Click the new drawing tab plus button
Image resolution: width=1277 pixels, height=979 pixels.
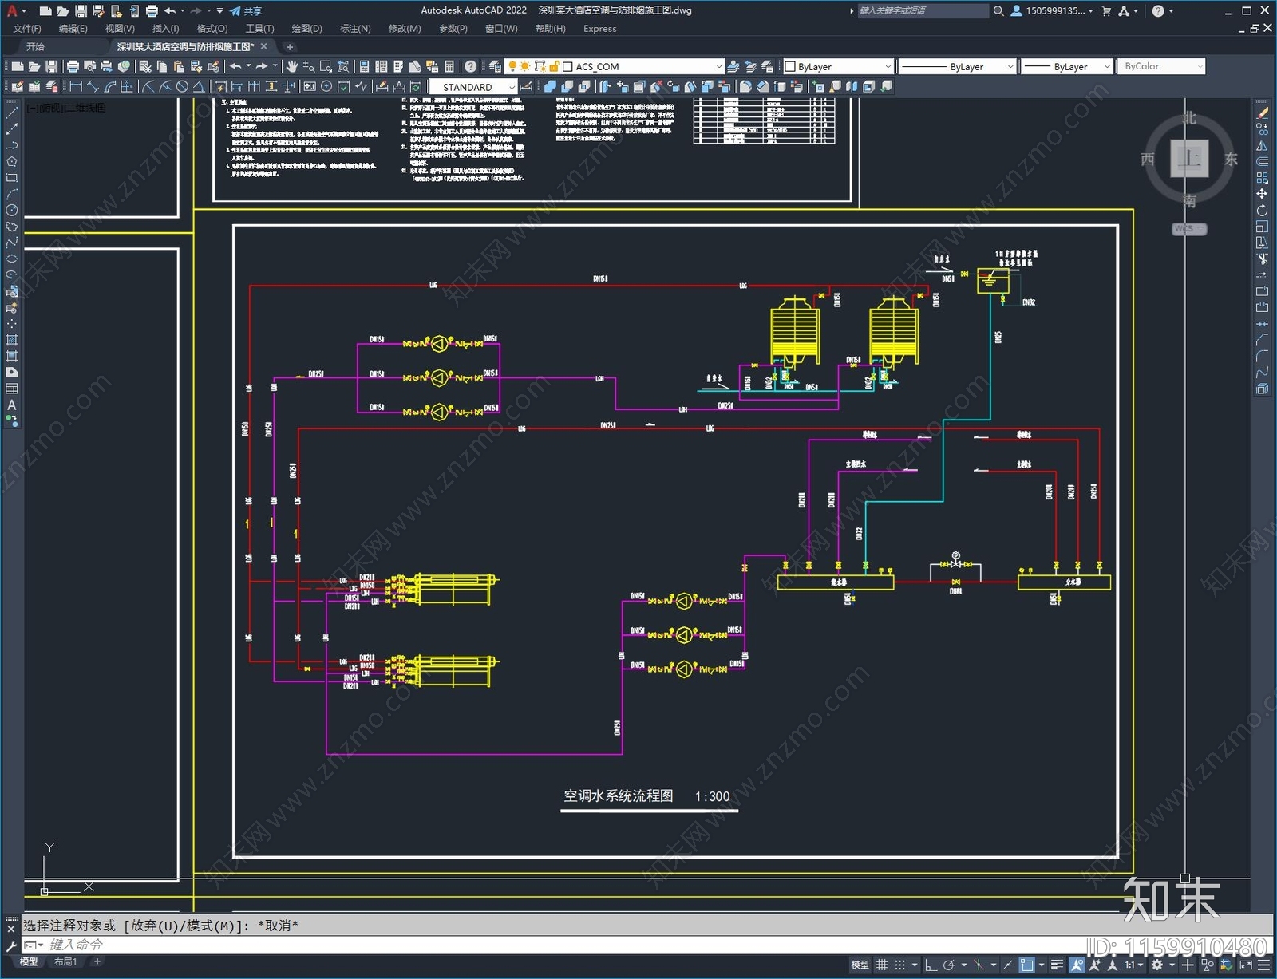290,47
